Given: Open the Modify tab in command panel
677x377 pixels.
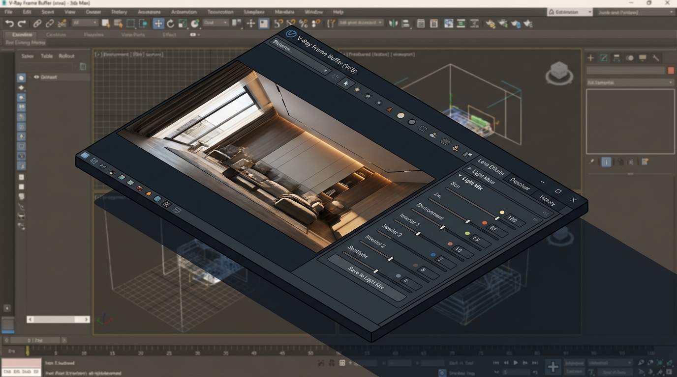Looking at the screenshot, I should (x=604, y=58).
